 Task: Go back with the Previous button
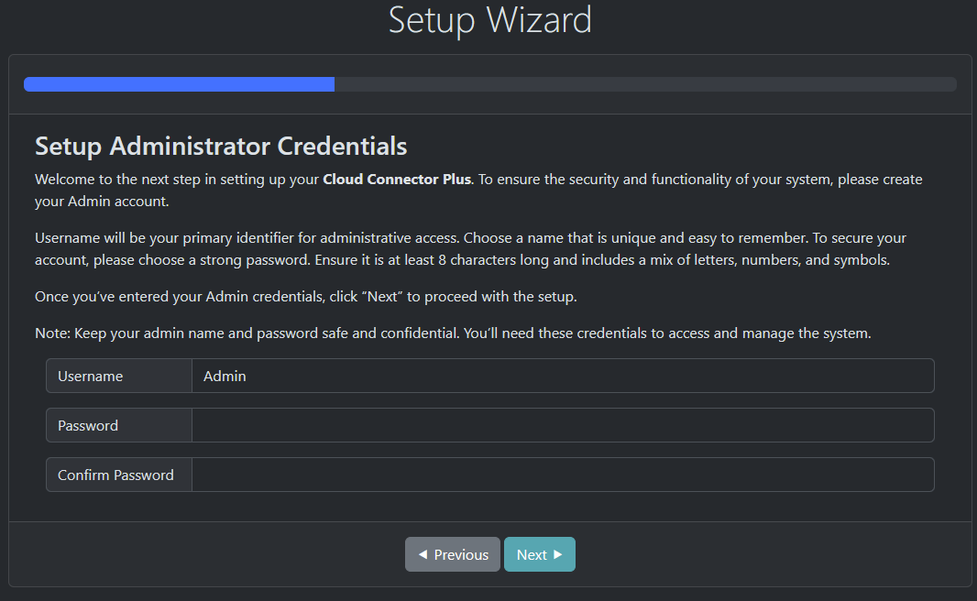(x=453, y=554)
